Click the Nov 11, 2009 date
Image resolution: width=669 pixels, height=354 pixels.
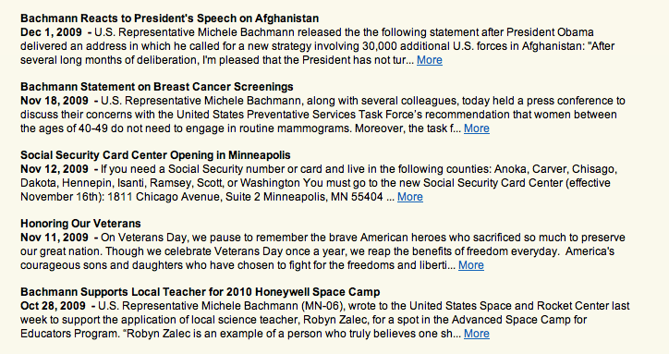55,238
